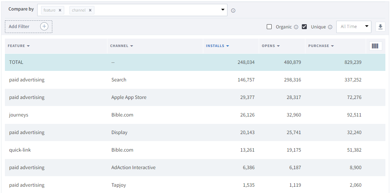Sort by the PURCHASE column header
This screenshot has width=391, height=193.
(321, 46)
